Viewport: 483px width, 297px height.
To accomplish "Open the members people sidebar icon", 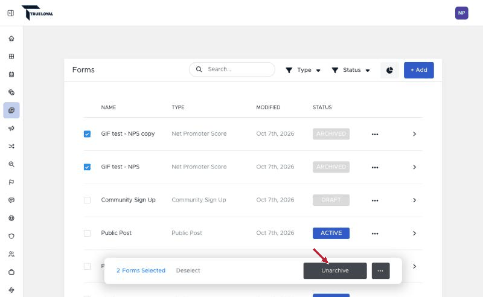I will (11, 254).
